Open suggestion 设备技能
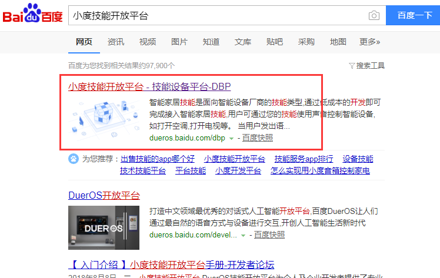 tap(358, 159)
